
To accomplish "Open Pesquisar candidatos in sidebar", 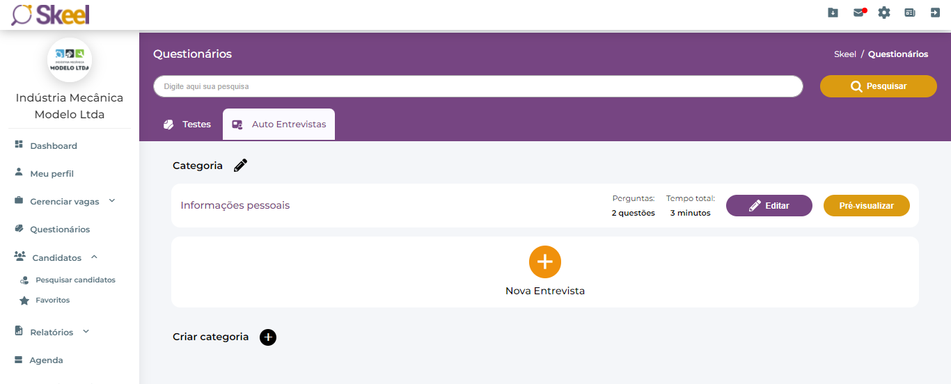I will tap(75, 280).
